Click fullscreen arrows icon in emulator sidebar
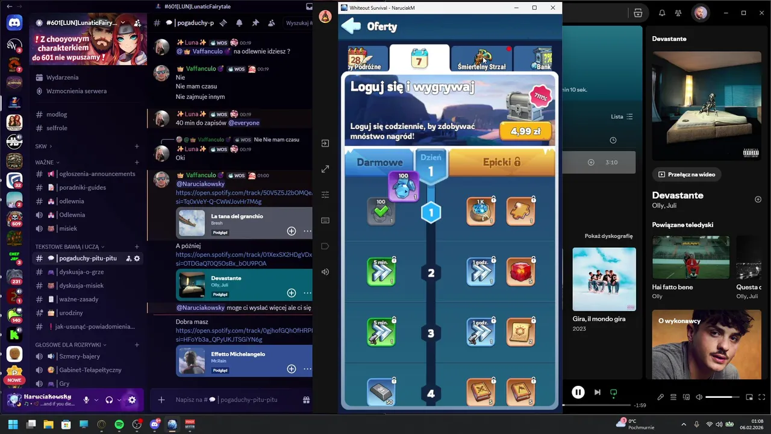The image size is (771, 434). [x=325, y=169]
